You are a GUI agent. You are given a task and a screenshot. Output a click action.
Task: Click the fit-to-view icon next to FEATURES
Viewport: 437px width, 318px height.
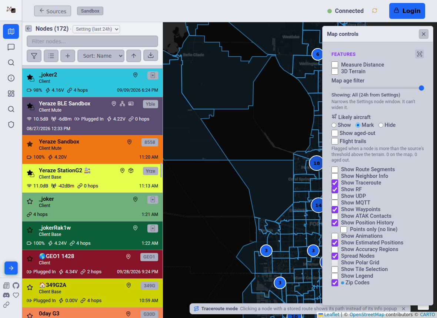pos(420,54)
